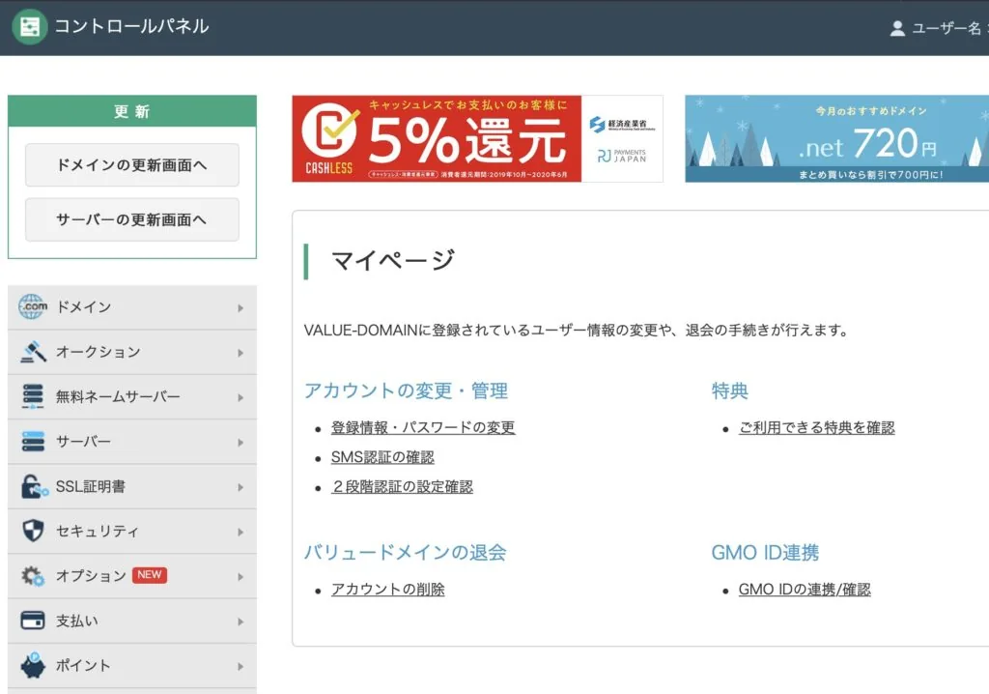Expand the ドメイン menu arrow

coord(240,308)
